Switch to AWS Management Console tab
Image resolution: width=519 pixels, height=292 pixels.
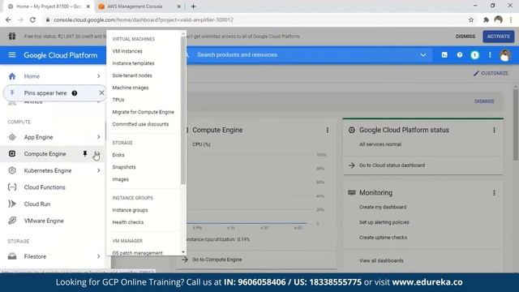tap(135, 6)
